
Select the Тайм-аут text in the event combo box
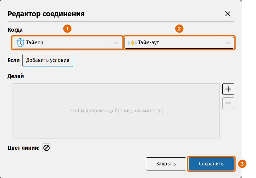click(x=148, y=43)
